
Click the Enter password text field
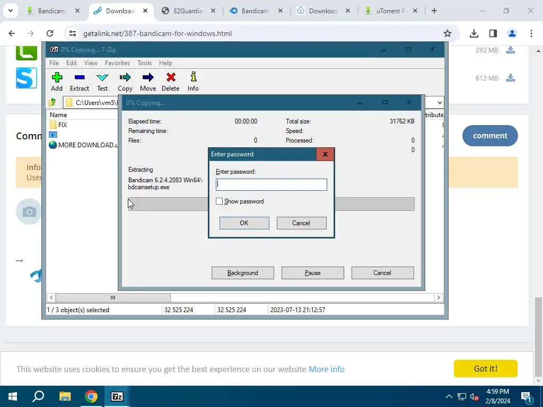(x=271, y=184)
